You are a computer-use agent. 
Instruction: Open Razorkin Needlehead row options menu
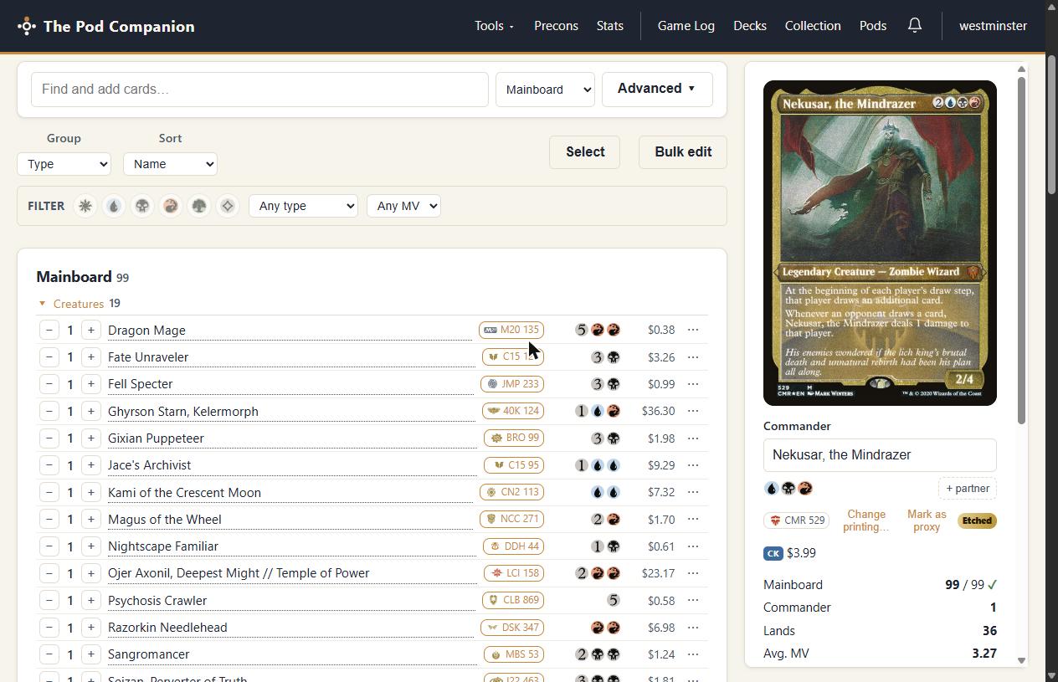pos(693,628)
